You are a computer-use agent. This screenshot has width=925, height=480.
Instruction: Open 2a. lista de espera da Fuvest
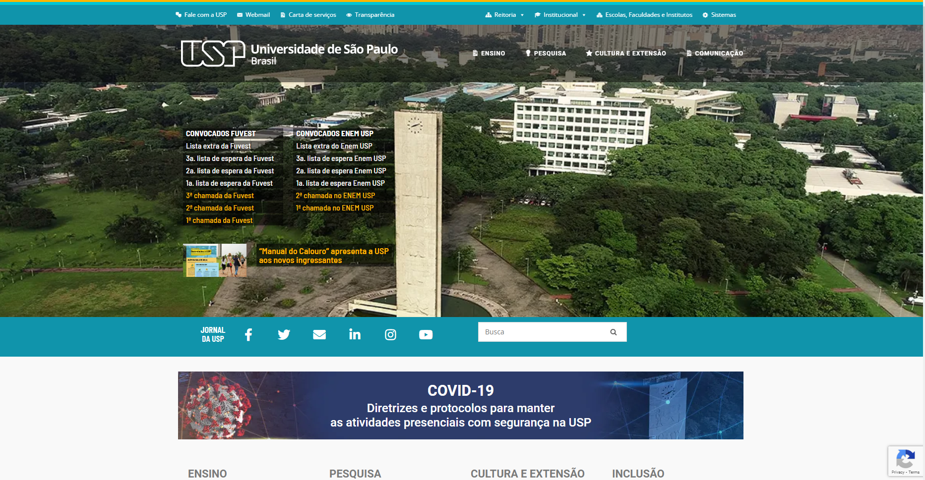(230, 171)
